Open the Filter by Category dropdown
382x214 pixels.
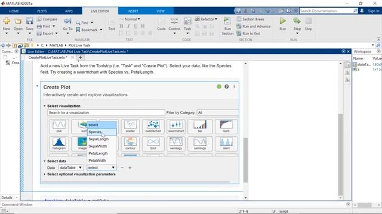point(218,112)
